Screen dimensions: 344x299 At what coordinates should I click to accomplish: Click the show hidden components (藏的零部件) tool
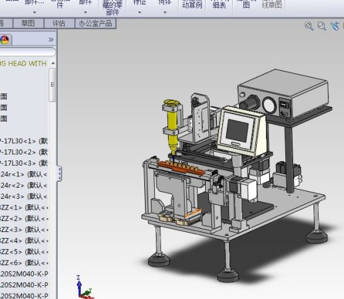tap(112, 9)
